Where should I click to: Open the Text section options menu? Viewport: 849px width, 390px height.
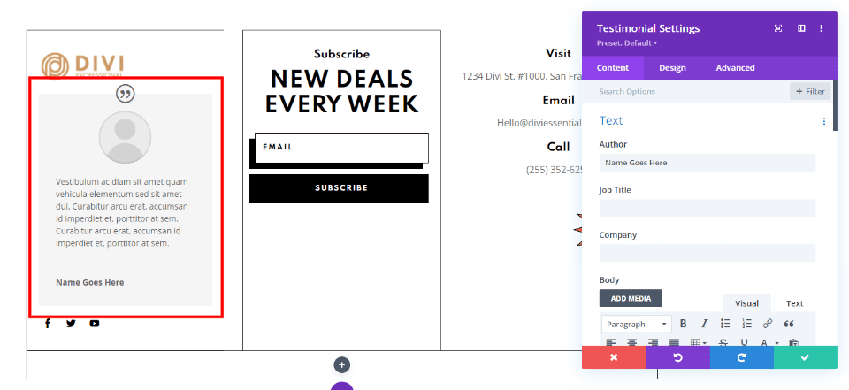pos(824,121)
